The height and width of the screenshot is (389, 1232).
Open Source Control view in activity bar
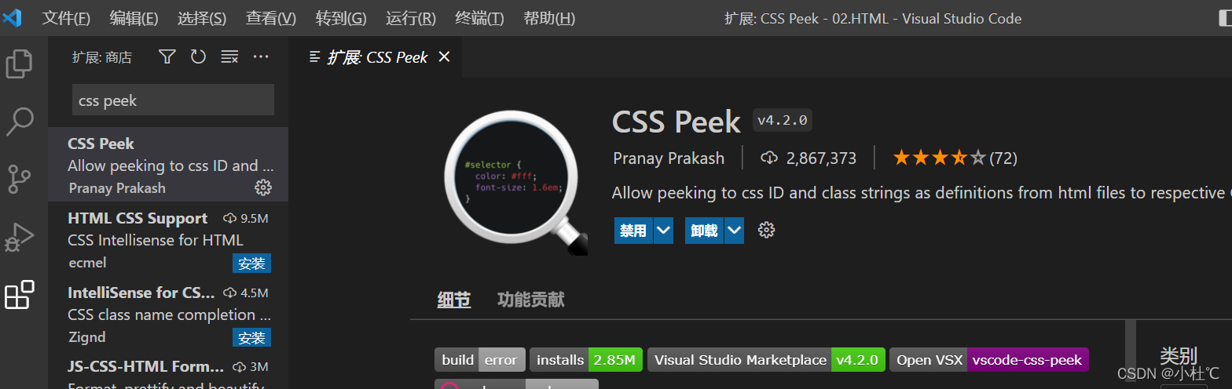pos(20,179)
